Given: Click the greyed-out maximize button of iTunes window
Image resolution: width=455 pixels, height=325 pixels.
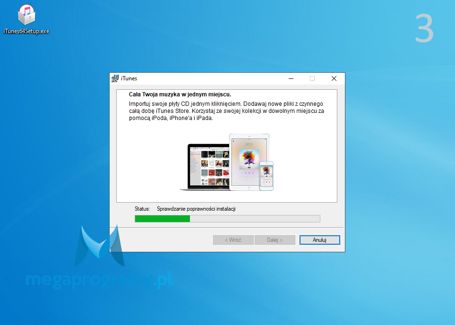Looking at the screenshot, I should (312, 78).
